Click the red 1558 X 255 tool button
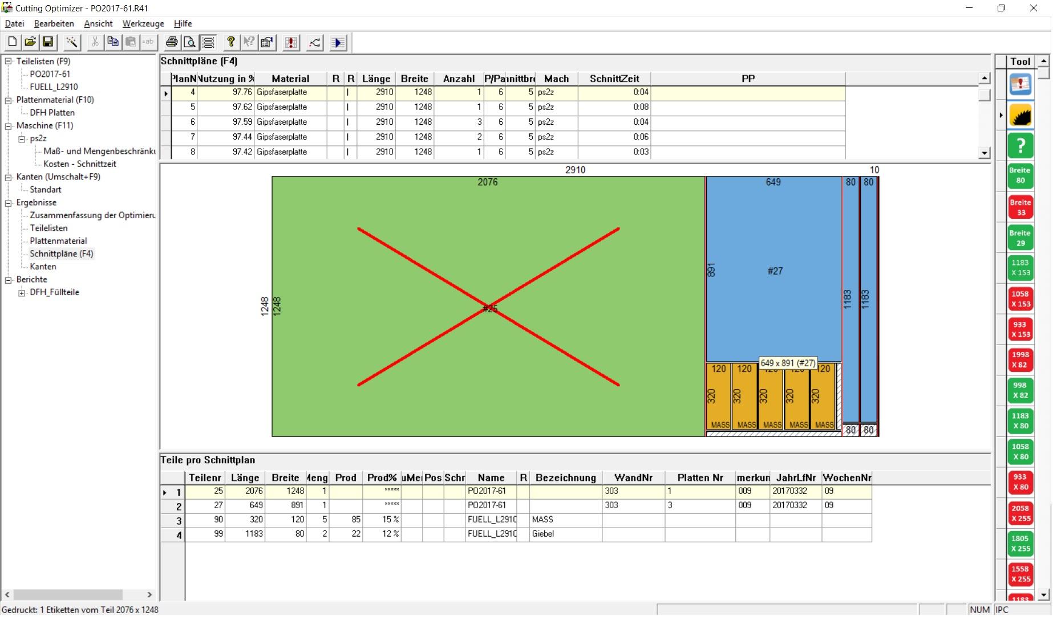Image resolution: width=1053 pixels, height=617 pixels. [x=1020, y=574]
